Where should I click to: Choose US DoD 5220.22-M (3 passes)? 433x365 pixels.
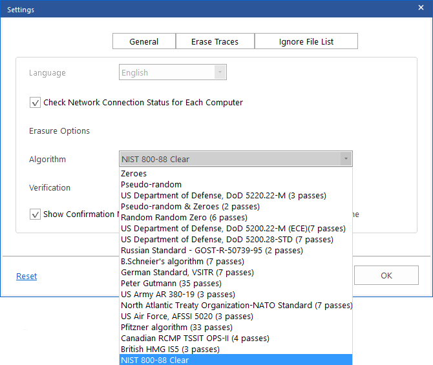pyautogui.click(x=236, y=196)
